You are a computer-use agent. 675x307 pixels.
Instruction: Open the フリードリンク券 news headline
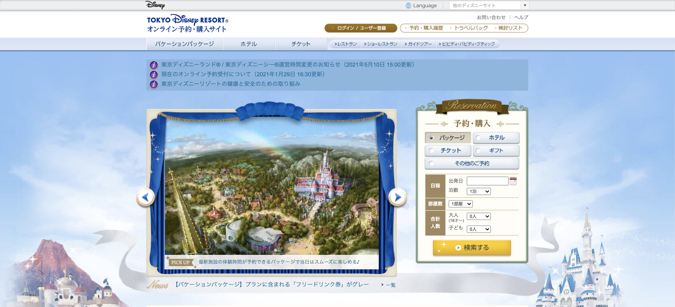click(272, 284)
